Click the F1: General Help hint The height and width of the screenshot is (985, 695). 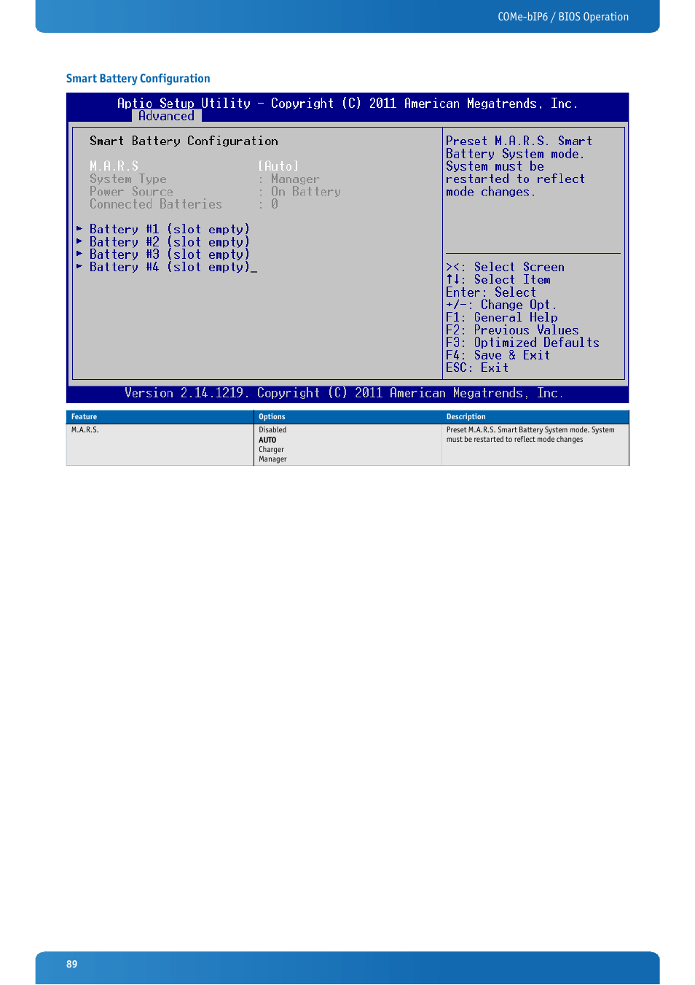[502, 318]
